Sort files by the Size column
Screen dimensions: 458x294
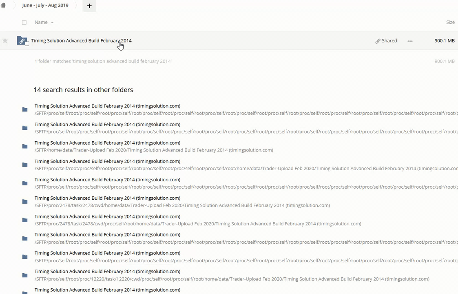coord(450,22)
